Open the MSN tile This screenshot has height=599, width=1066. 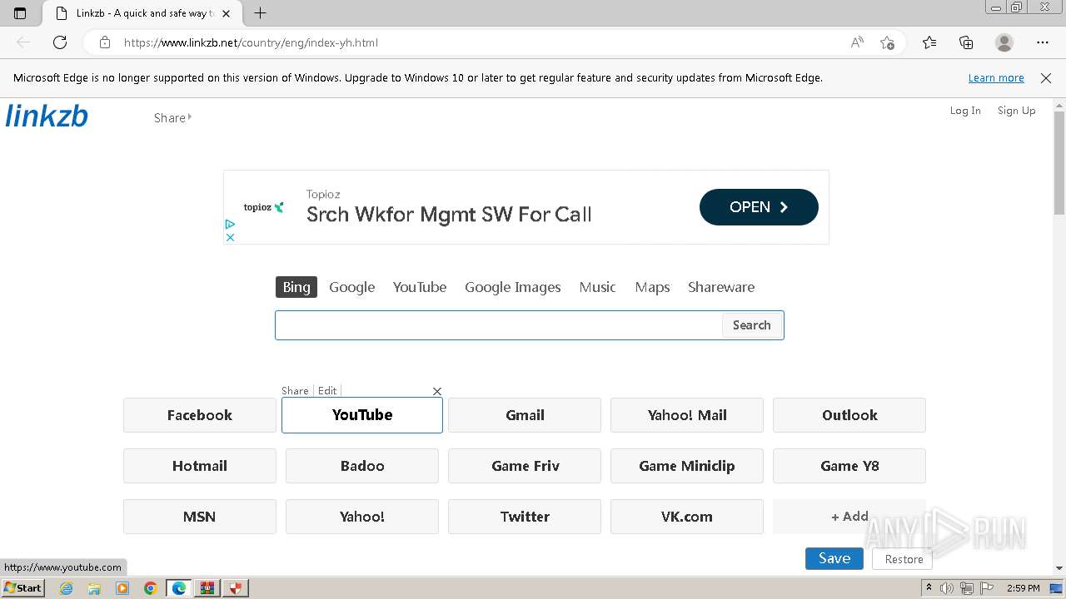[200, 517]
